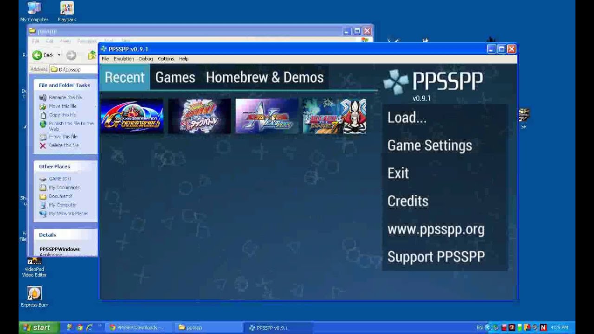
Task: Click the Support PPSSPP button
Action: pyautogui.click(x=445, y=257)
